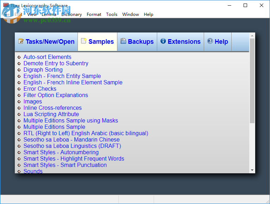Click the floppy disk icon on Backups tab
Viewport: 270px width, 204px height.
pos(123,41)
